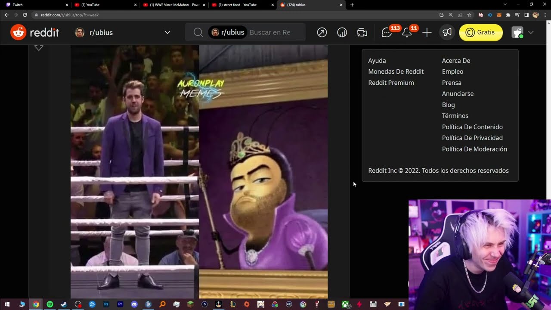The height and width of the screenshot is (310, 551).
Task: Open a new browser tab
Action: pos(352,5)
